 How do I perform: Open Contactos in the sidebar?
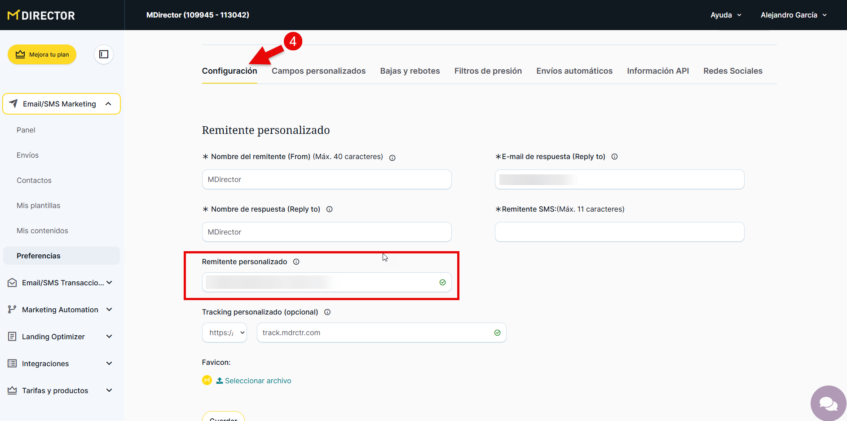[34, 180]
